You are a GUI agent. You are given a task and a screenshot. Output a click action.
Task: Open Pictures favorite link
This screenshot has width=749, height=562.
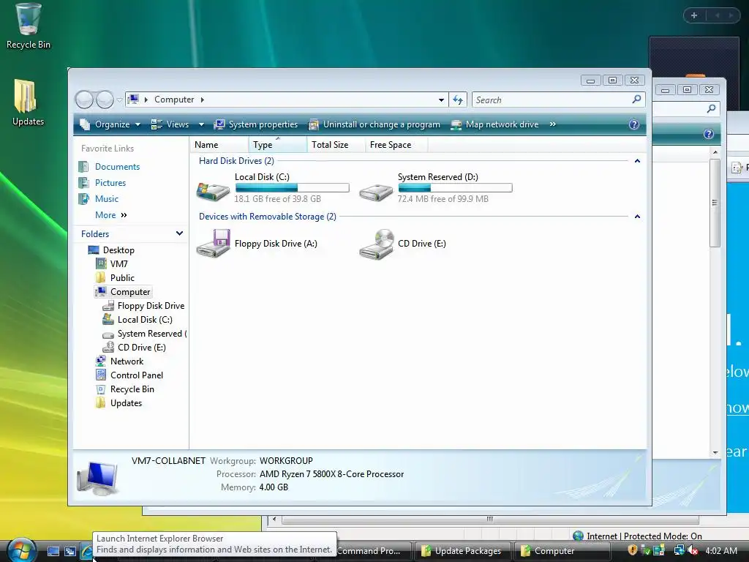pos(110,183)
